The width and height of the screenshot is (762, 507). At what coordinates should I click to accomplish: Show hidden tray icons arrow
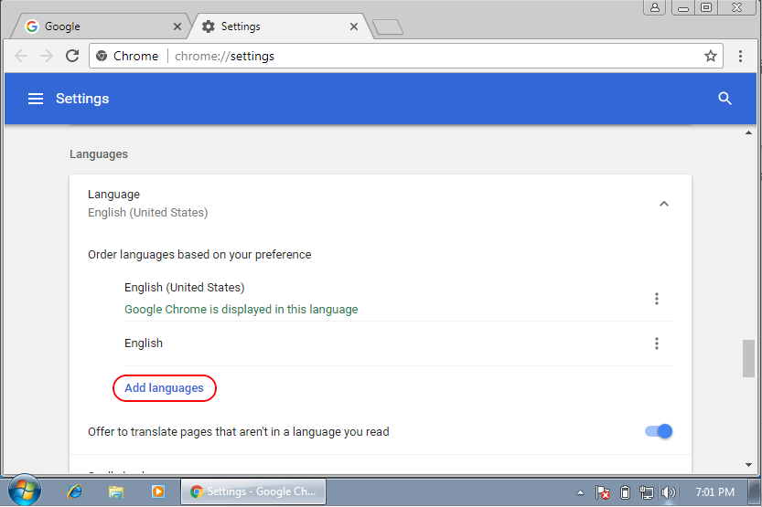pyautogui.click(x=580, y=492)
